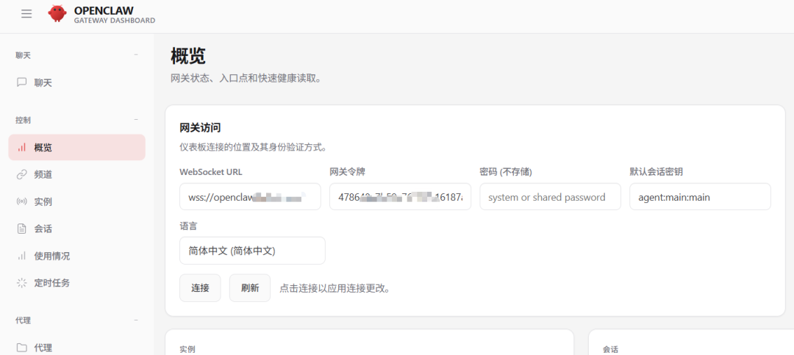Screen dimensions: 794x355
Task: Open the 语言 language dropdown
Action: click(252, 251)
